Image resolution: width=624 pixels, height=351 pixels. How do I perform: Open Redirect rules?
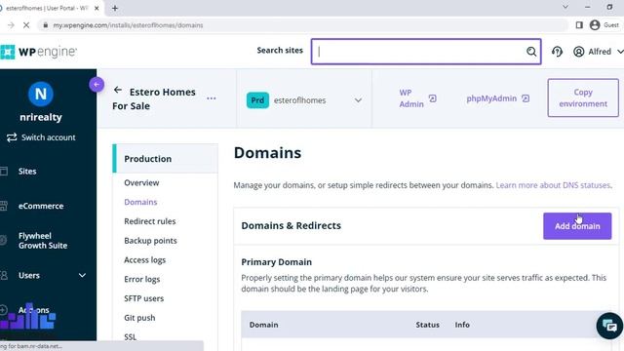[x=149, y=221]
